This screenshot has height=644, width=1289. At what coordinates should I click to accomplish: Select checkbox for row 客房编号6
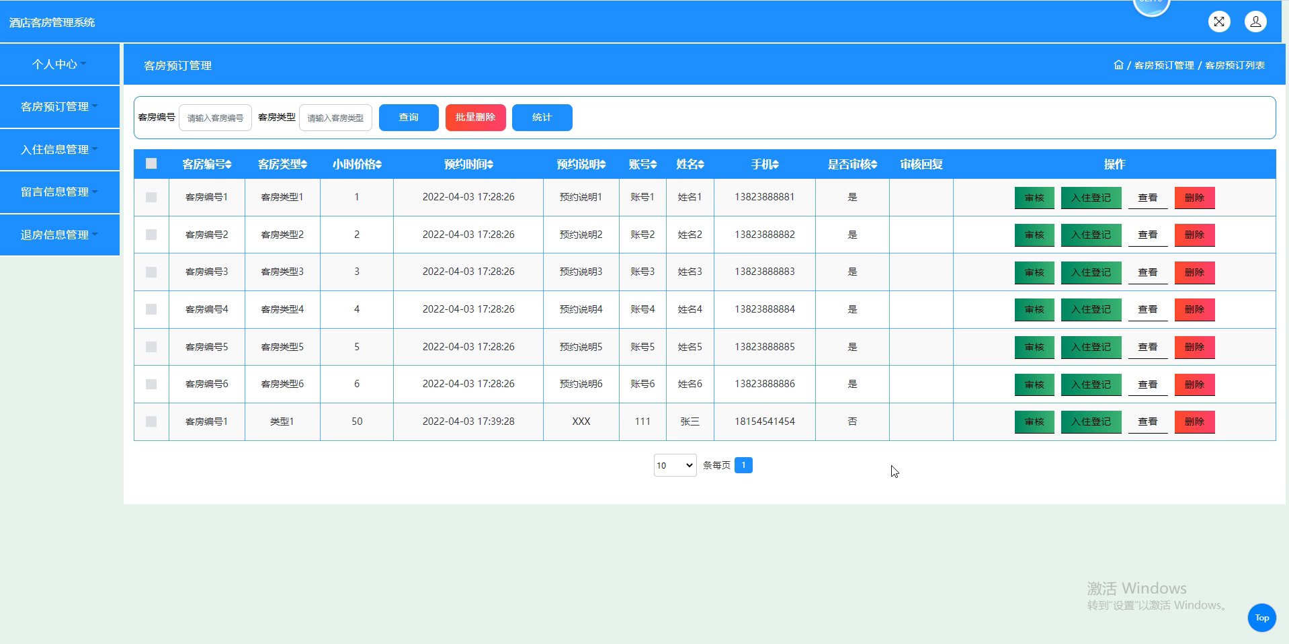point(151,385)
